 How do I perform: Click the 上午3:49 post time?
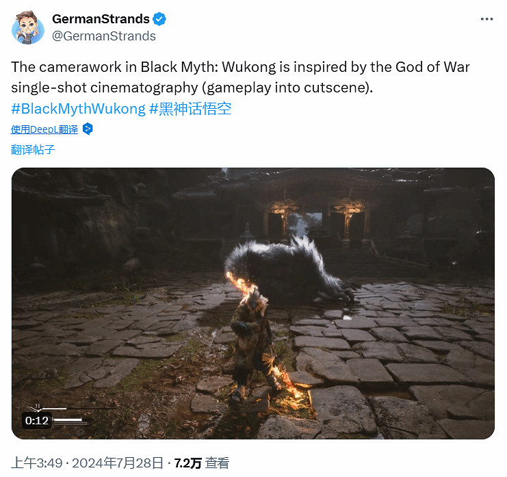point(36,463)
